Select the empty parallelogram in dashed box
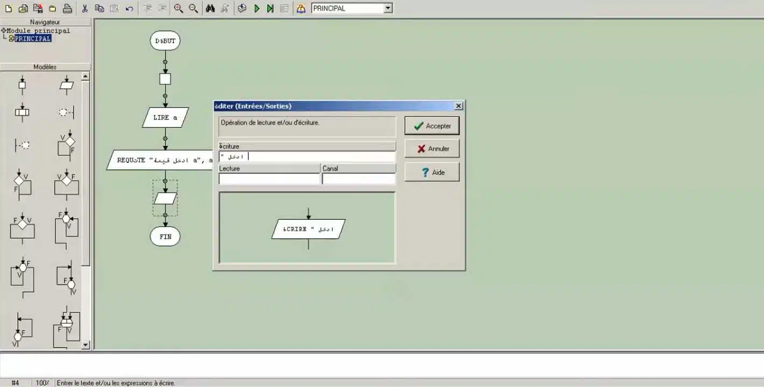 click(x=165, y=198)
